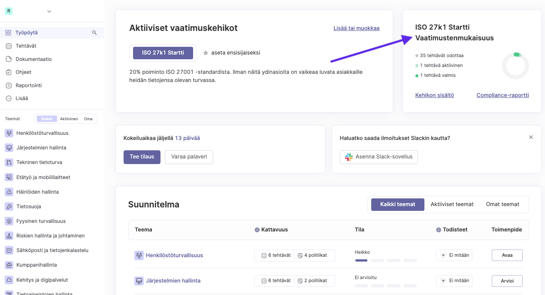Open Henkilöstöturvallisuus theme link in table
Image resolution: width=545 pixels, height=295 pixels.
[174, 255]
